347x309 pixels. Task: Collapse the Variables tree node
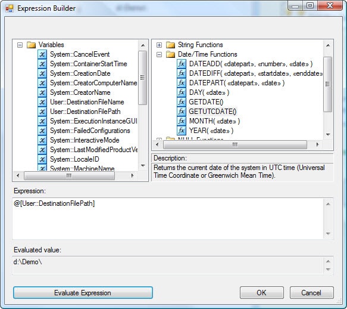click(x=20, y=45)
